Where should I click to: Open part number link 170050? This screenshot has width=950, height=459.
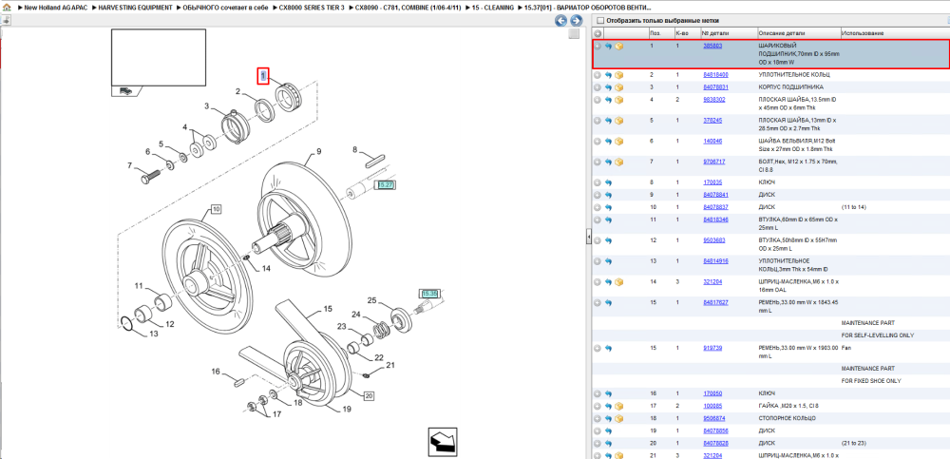(x=712, y=392)
